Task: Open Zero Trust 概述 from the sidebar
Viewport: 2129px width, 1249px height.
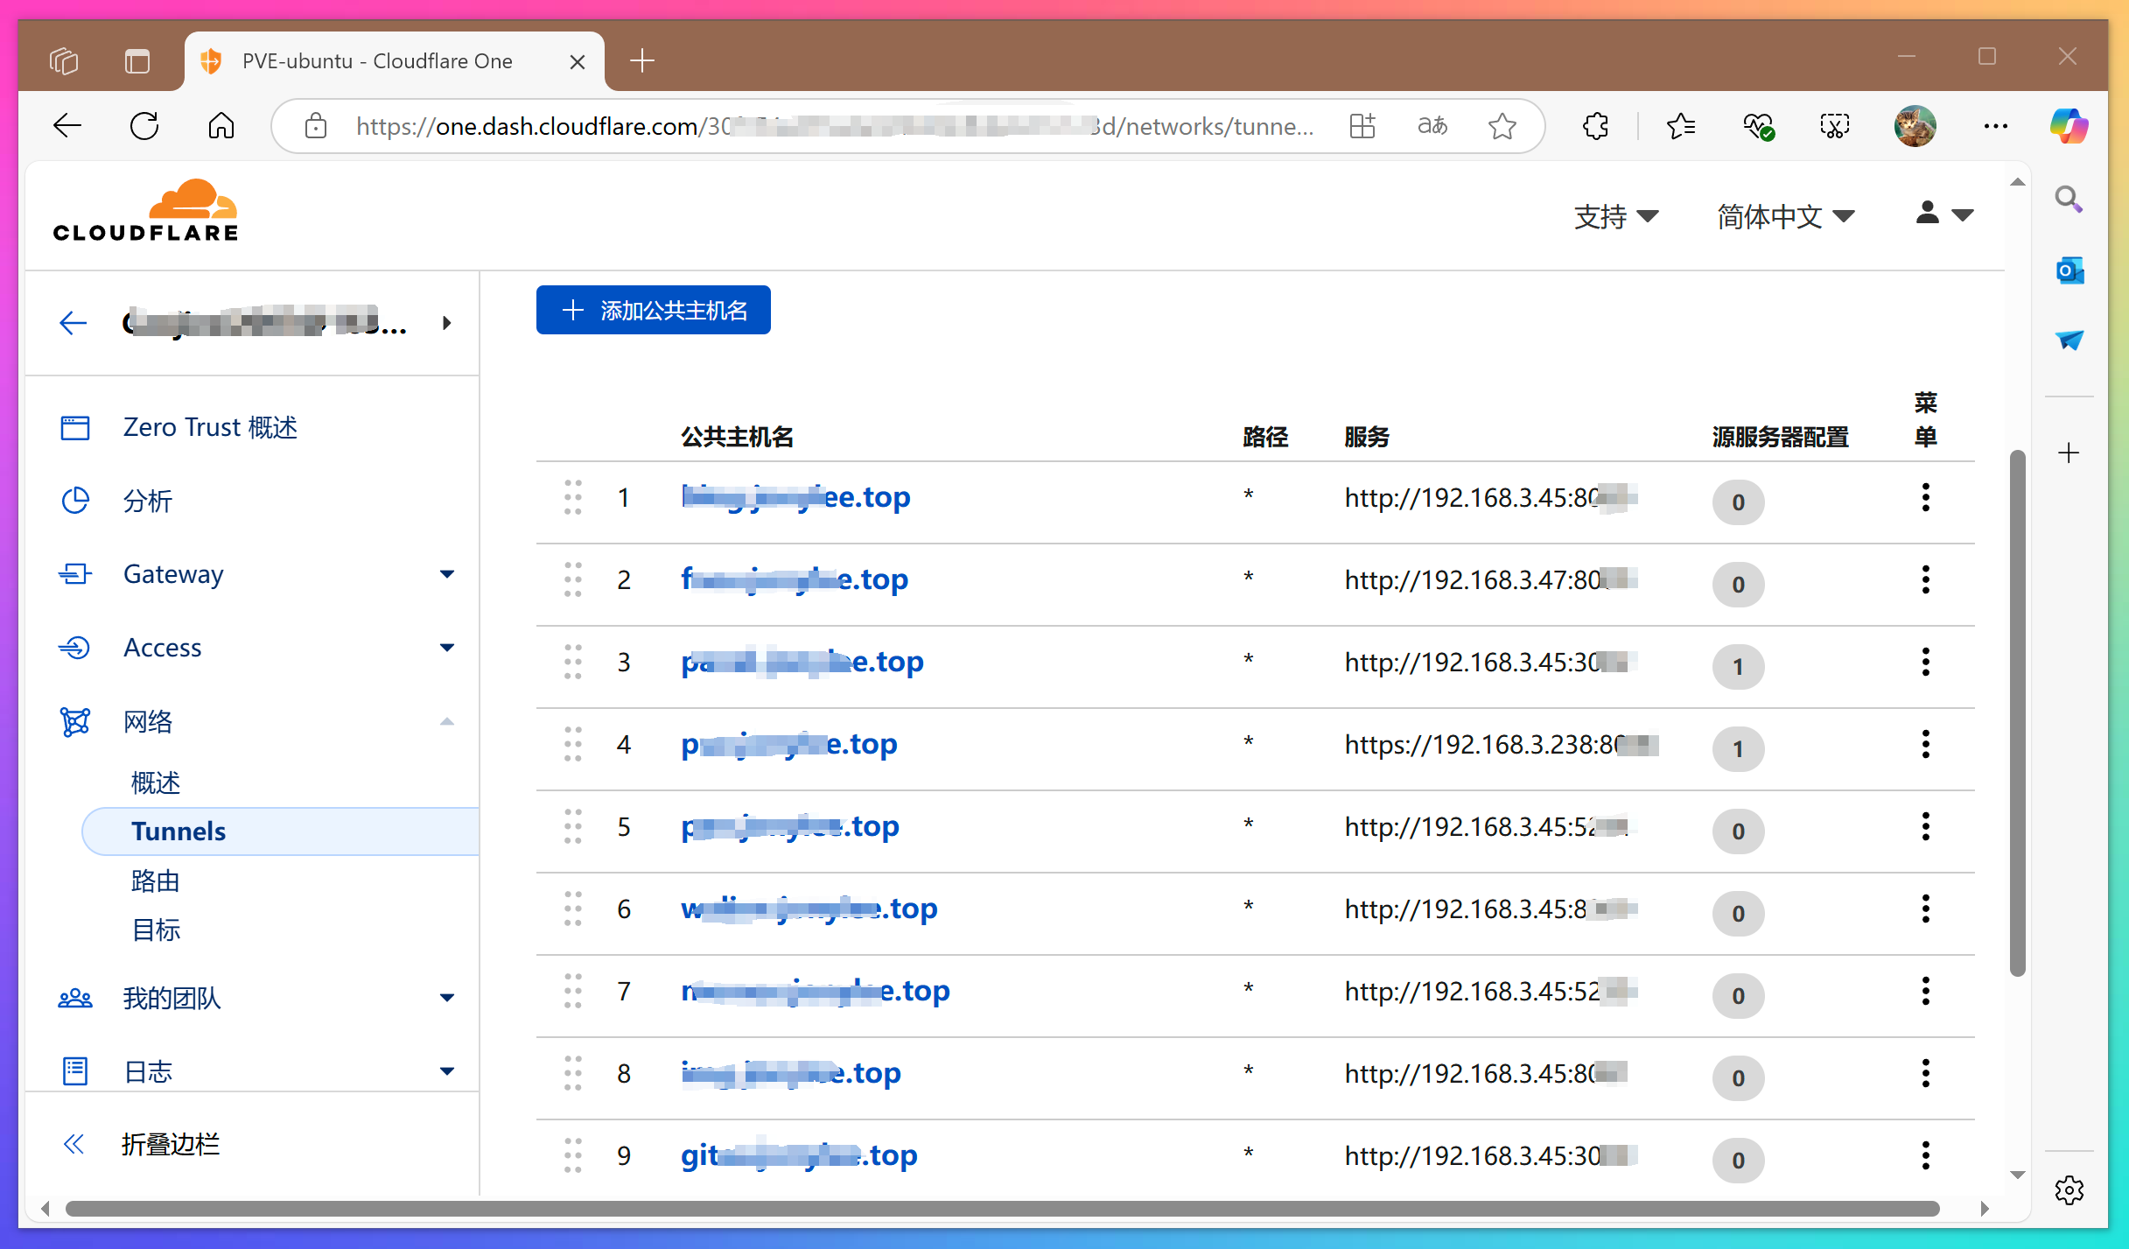Action: click(209, 427)
